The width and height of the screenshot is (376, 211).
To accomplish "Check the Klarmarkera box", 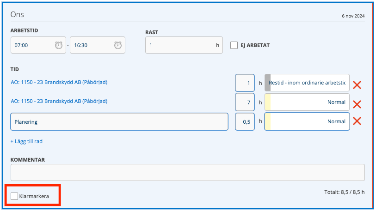I will [14, 196].
